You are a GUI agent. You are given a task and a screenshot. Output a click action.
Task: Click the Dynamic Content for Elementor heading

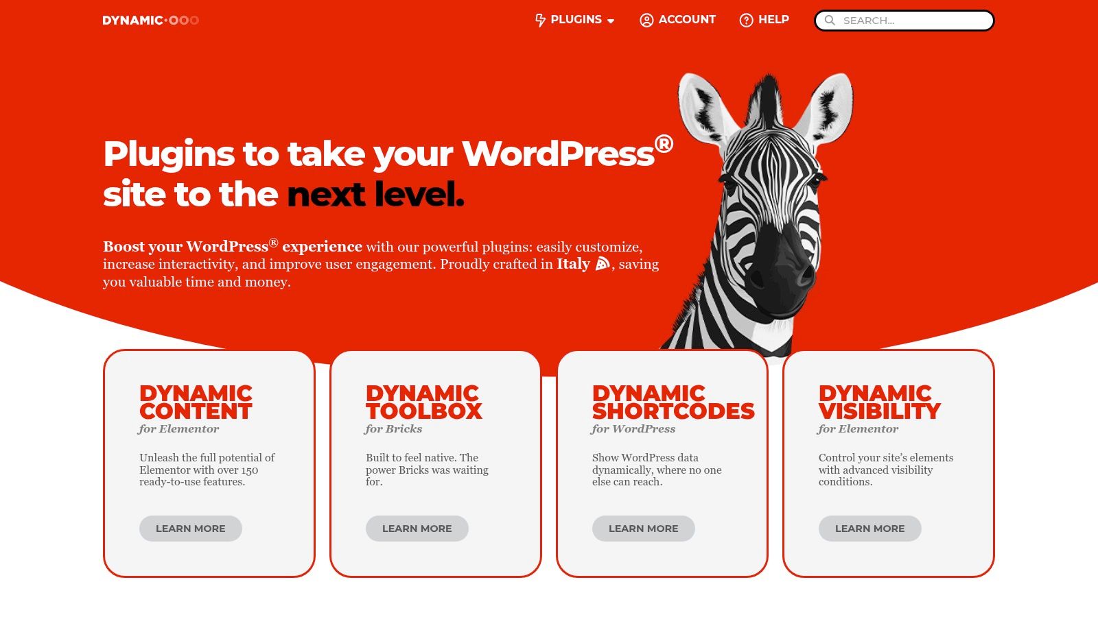[x=195, y=402]
